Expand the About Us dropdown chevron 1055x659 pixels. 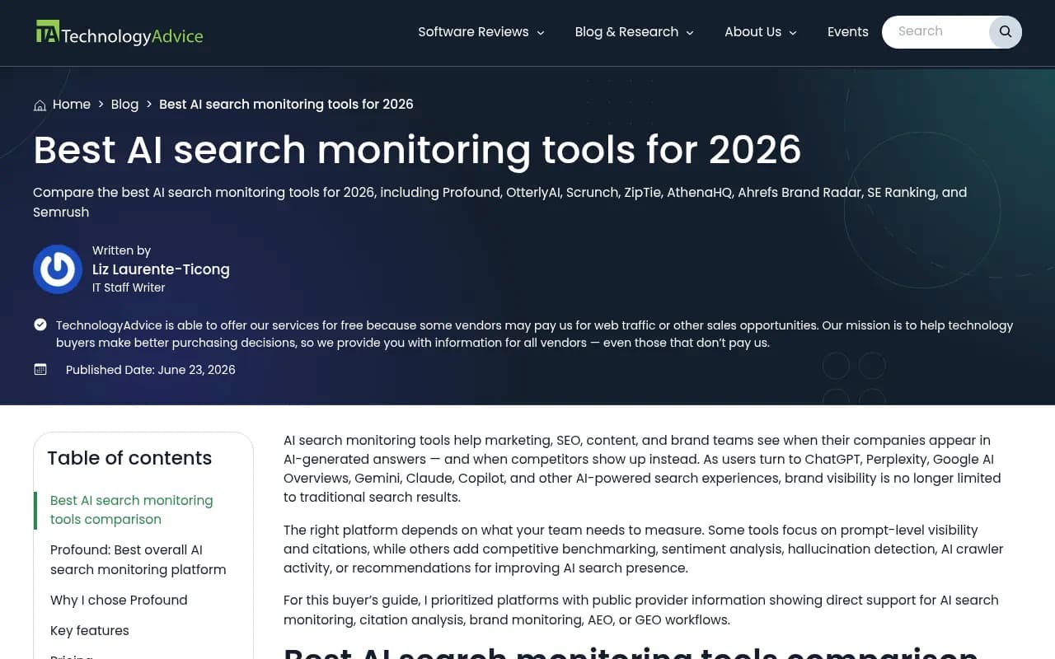(793, 33)
